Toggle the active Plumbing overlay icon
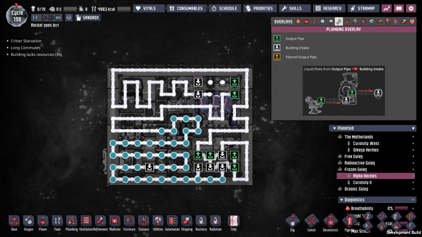 (339, 21)
